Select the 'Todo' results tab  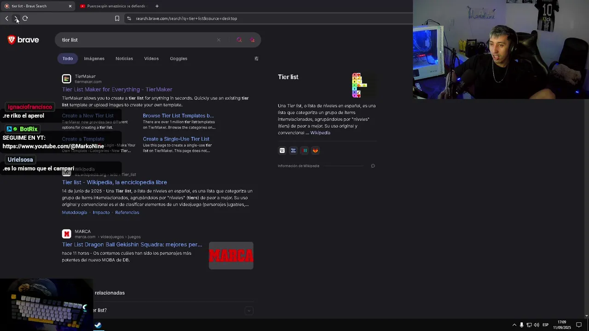[x=68, y=58]
